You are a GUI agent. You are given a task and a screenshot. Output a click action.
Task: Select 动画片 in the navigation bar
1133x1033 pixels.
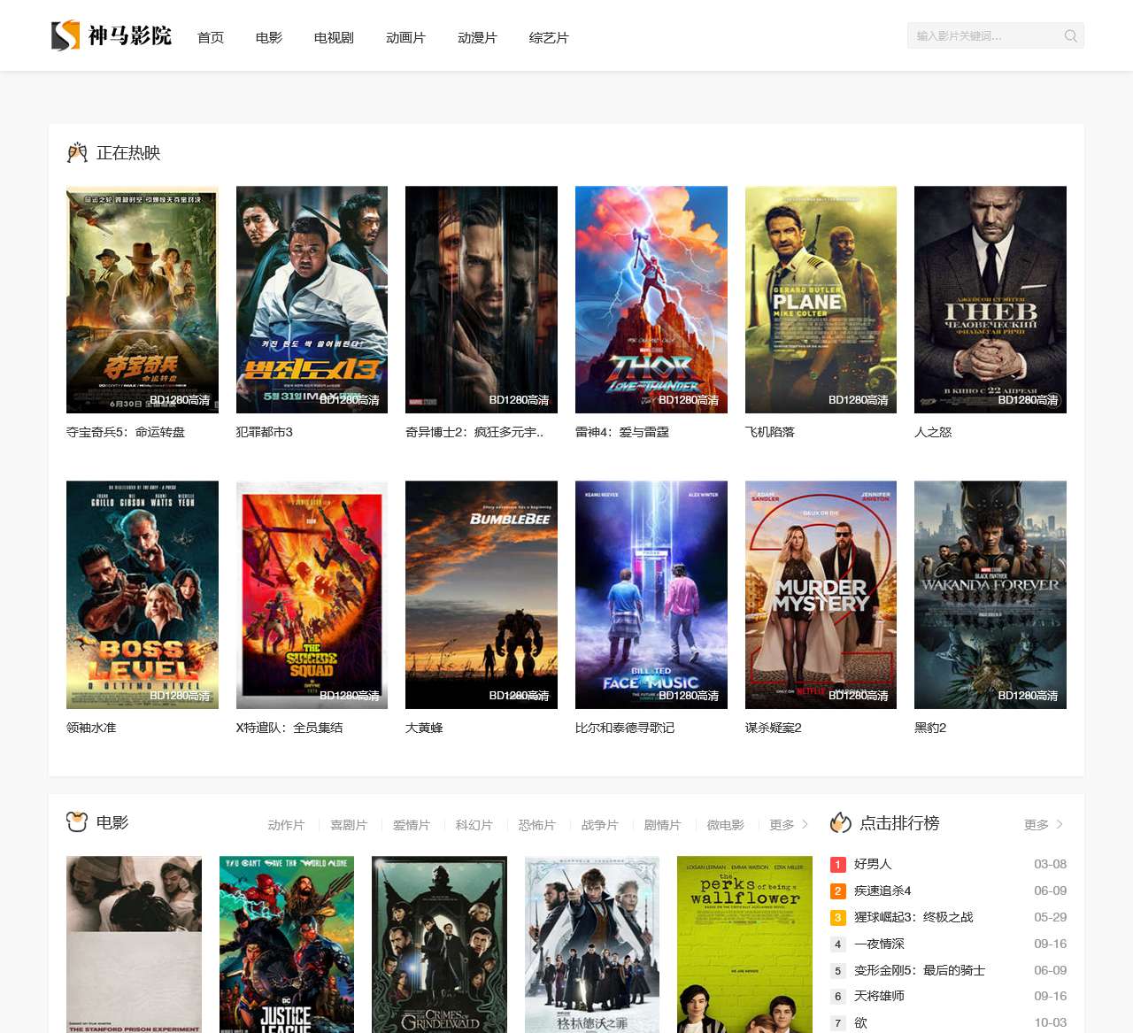pyautogui.click(x=405, y=37)
